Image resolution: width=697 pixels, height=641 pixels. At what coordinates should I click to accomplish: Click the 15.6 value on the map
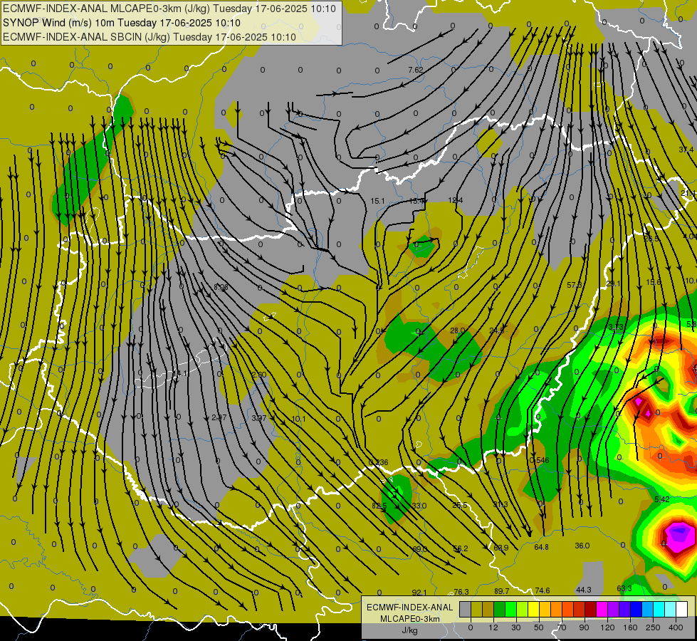tap(654, 283)
